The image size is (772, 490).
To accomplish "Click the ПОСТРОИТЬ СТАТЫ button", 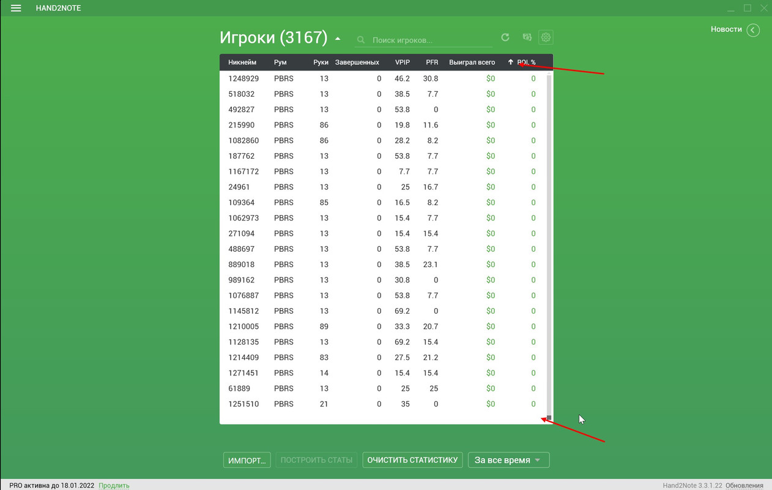I will [316, 460].
